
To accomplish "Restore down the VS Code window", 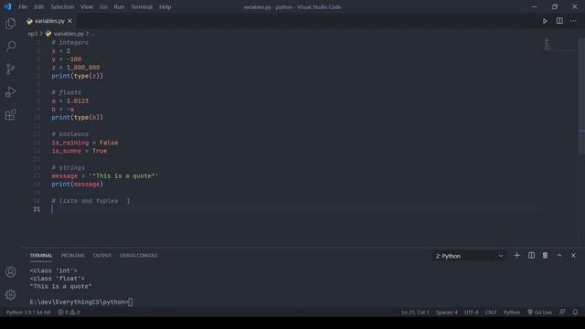I will pyautogui.click(x=555, y=6).
